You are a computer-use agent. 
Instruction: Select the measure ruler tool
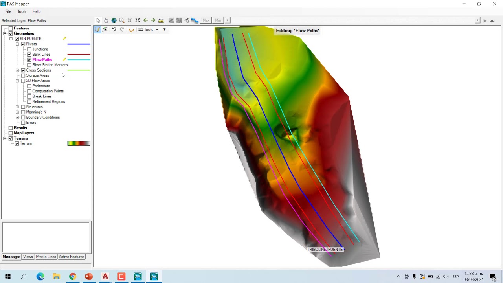point(161,20)
